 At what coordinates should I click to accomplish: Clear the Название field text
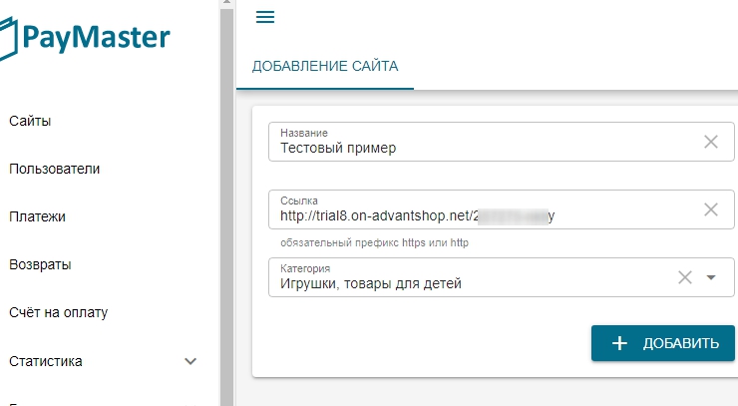(x=711, y=142)
